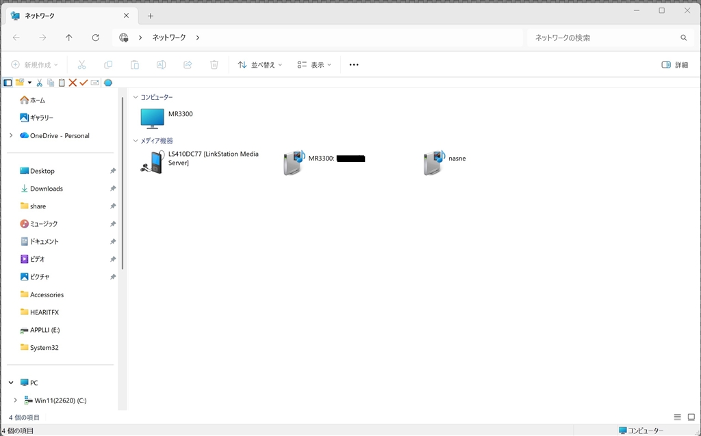Add a new tab

click(x=151, y=16)
